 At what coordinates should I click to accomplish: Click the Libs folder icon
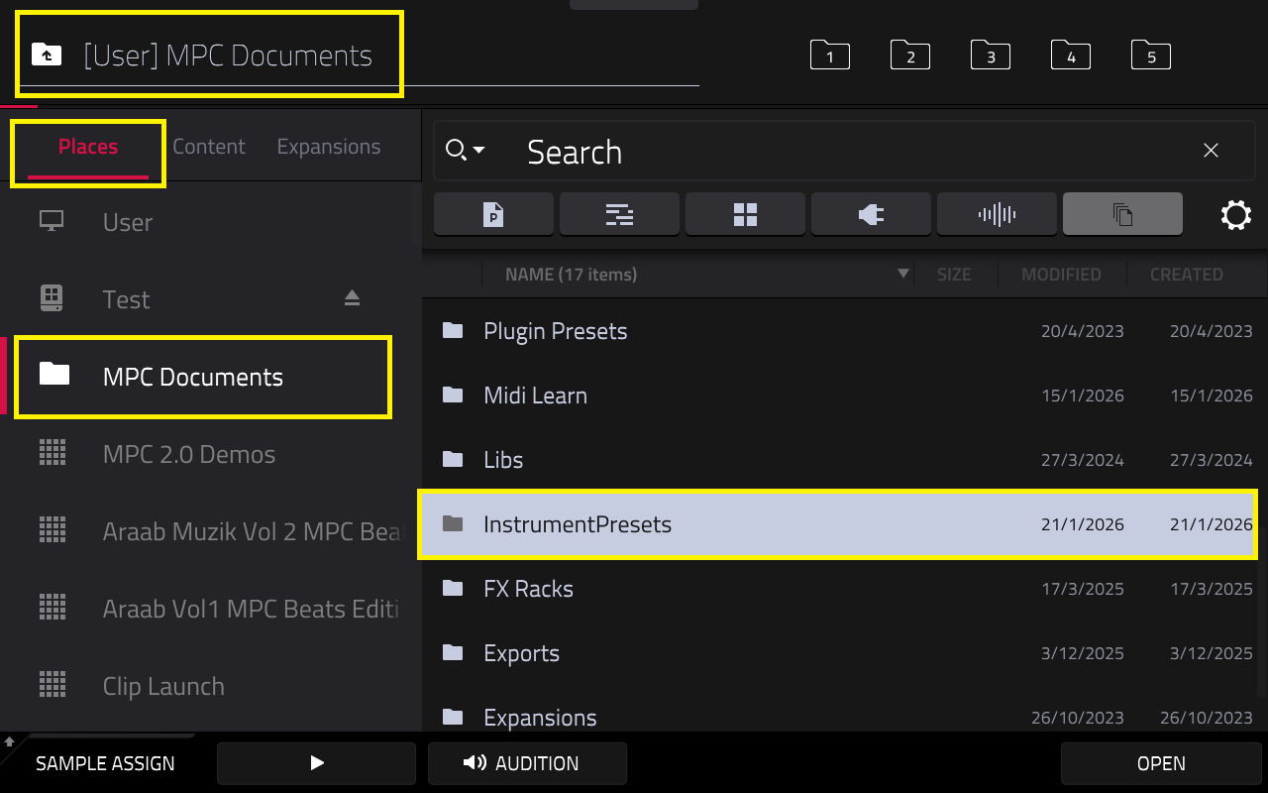(453, 458)
